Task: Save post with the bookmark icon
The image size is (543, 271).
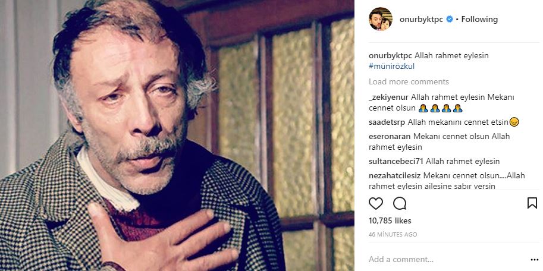Action: [x=532, y=203]
